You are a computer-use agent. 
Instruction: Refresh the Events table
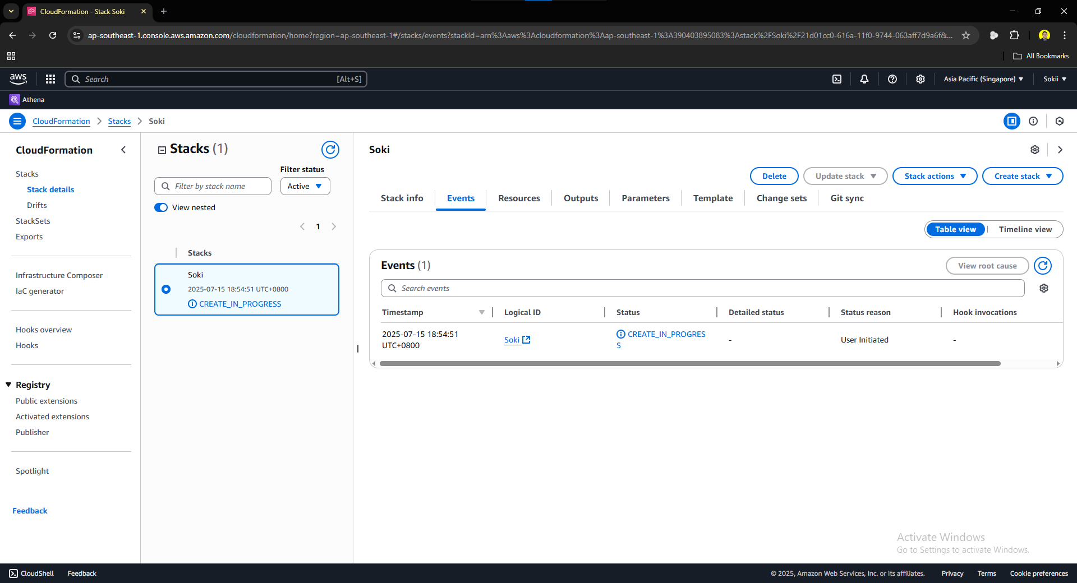(x=1043, y=266)
